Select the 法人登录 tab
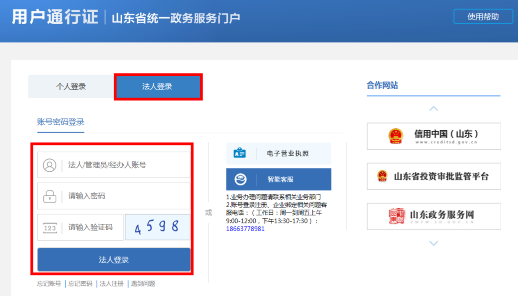The width and height of the screenshot is (518, 296). (157, 87)
